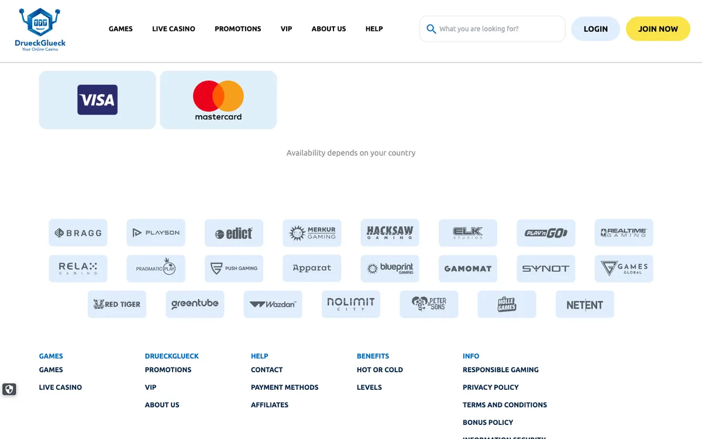Open footer HOT OR COLD link
702x439 pixels.
point(380,370)
